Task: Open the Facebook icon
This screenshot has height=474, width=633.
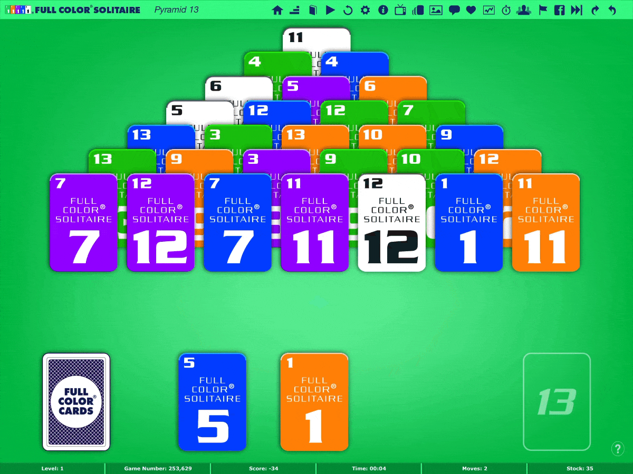Action: (x=560, y=9)
